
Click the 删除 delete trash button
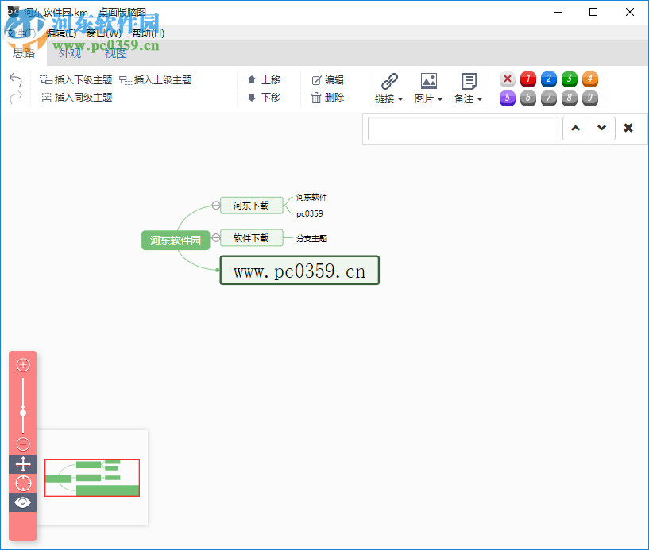tap(328, 98)
